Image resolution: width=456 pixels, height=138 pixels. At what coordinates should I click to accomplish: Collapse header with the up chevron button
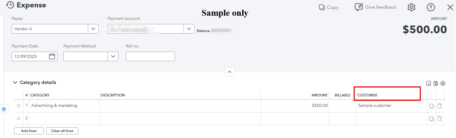pos(229,72)
